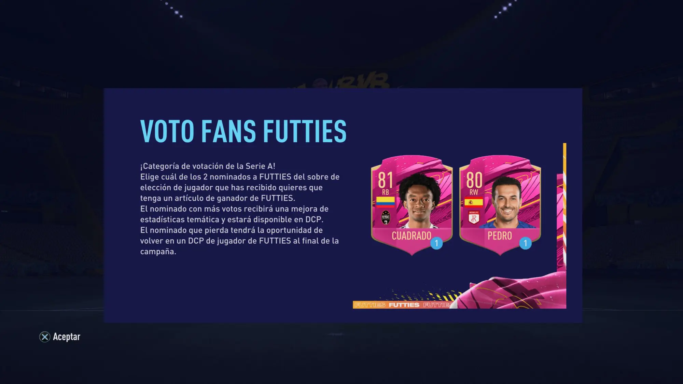Click the CUADRADO name label
The height and width of the screenshot is (384, 683).
pyautogui.click(x=412, y=236)
